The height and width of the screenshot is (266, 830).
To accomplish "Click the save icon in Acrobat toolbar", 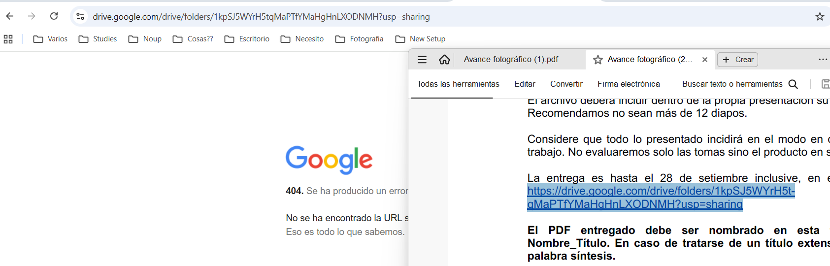I will [x=825, y=84].
